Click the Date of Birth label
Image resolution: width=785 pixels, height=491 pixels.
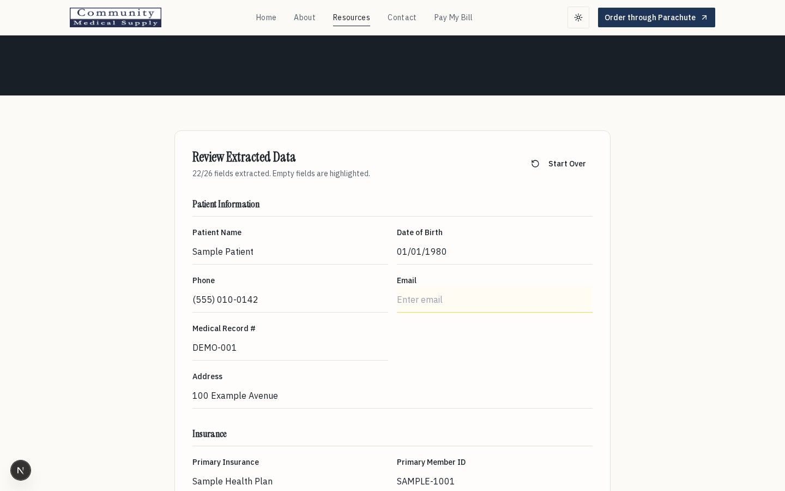click(420, 232)
